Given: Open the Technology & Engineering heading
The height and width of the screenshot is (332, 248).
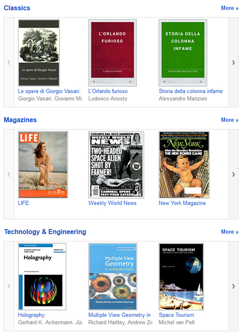Looking at the screenshot, I should 45,232.
